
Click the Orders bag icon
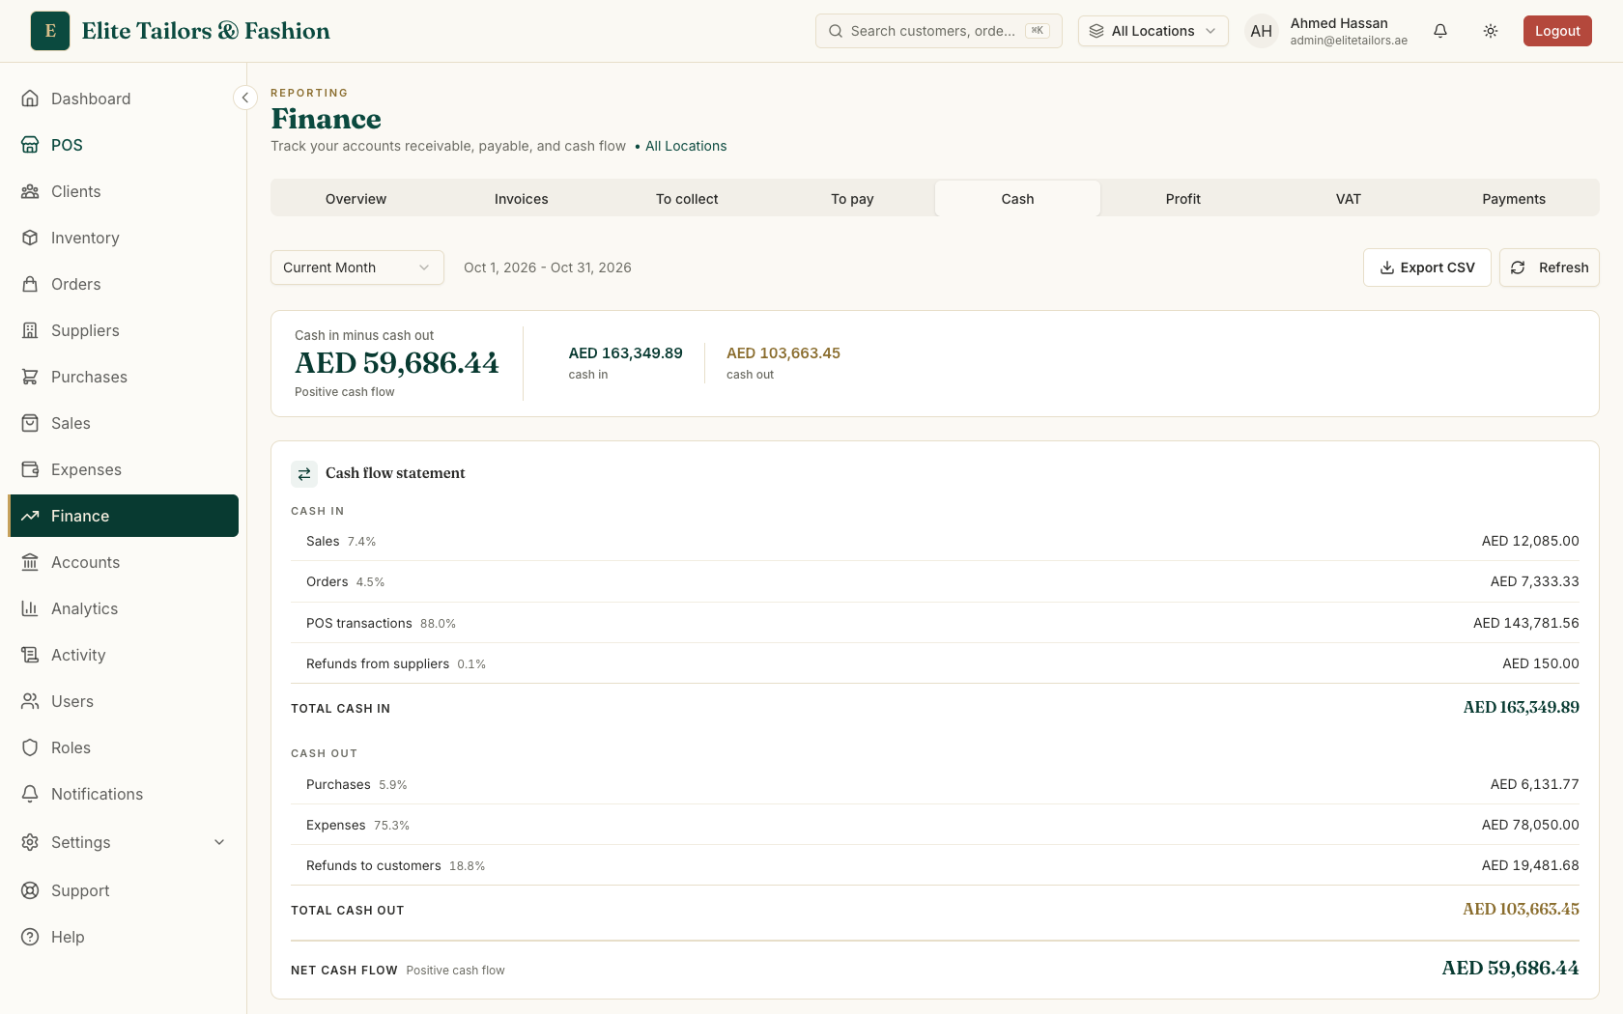pyautogui.click(x=30, y=284)
